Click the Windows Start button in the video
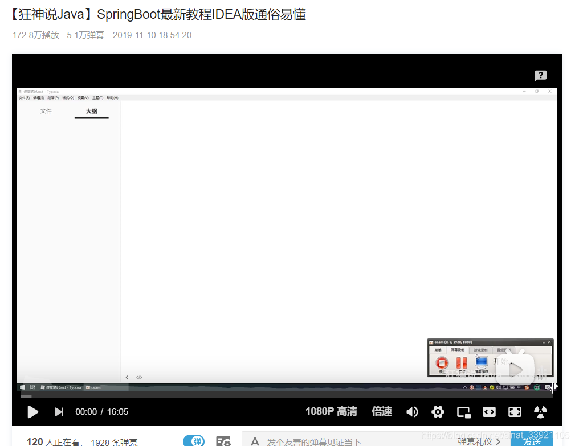The width and height of the screenshot is (575, 446). 22,387
